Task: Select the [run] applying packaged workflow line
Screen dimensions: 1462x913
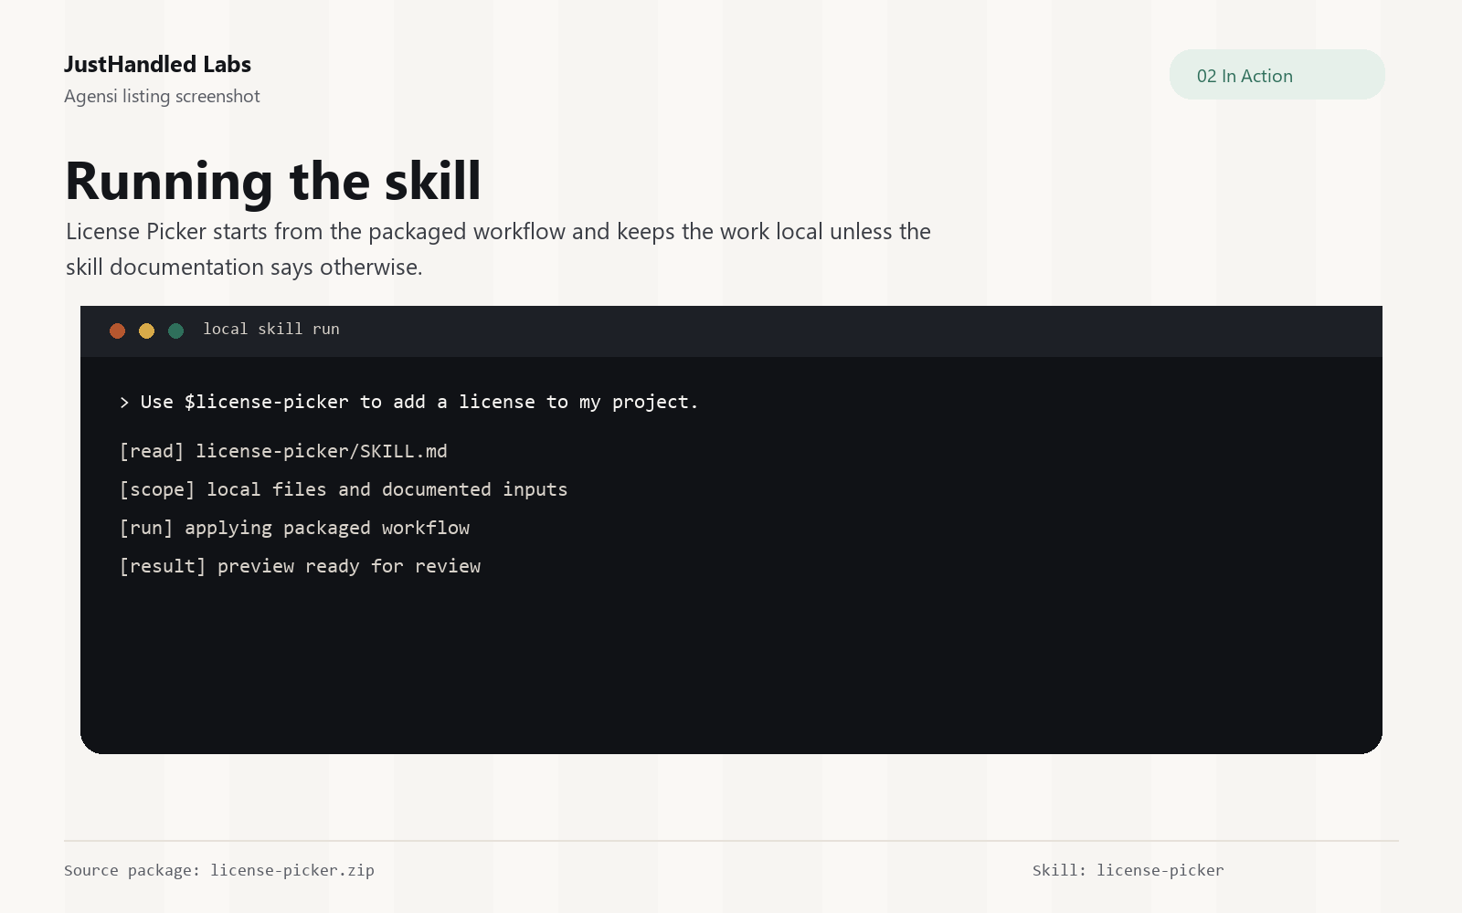Action: point(294,529)
